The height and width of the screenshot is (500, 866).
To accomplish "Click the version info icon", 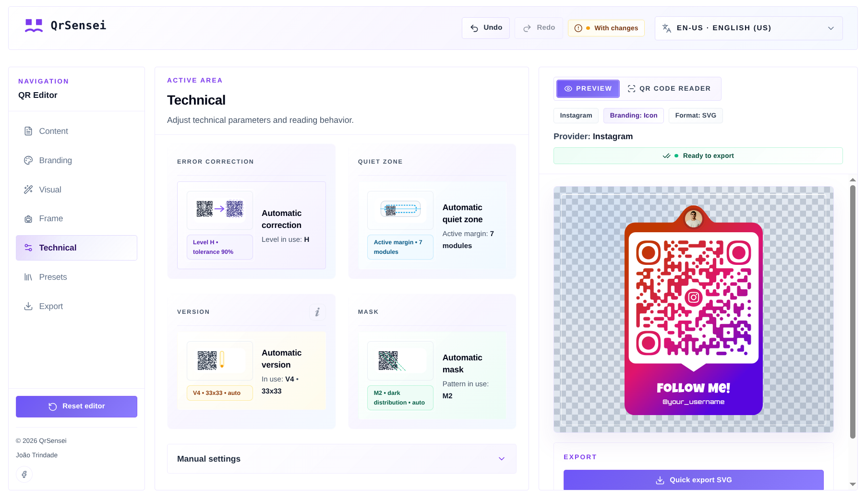I will [317, 312].
